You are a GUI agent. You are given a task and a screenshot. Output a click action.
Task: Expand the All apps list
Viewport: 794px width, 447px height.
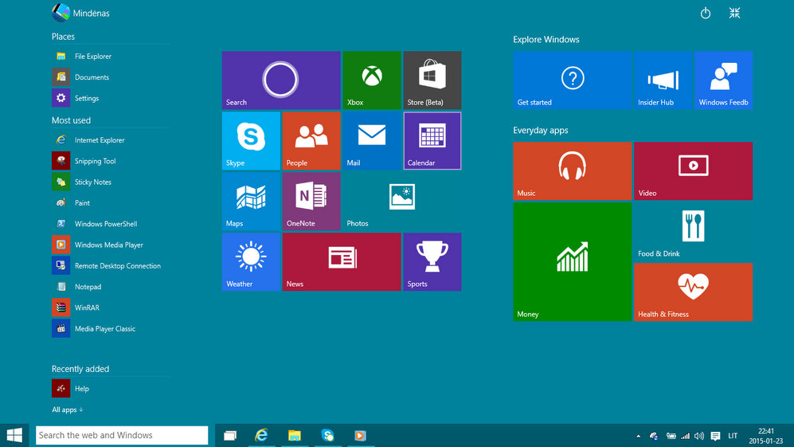(68, 410)
